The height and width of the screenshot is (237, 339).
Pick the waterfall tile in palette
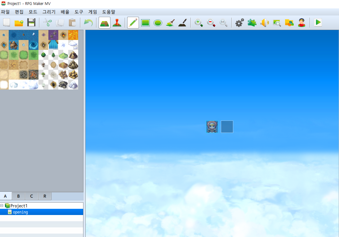(53, 45)
